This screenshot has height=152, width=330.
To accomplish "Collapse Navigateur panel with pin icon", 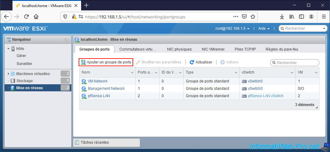I will (x=66, y=40).
